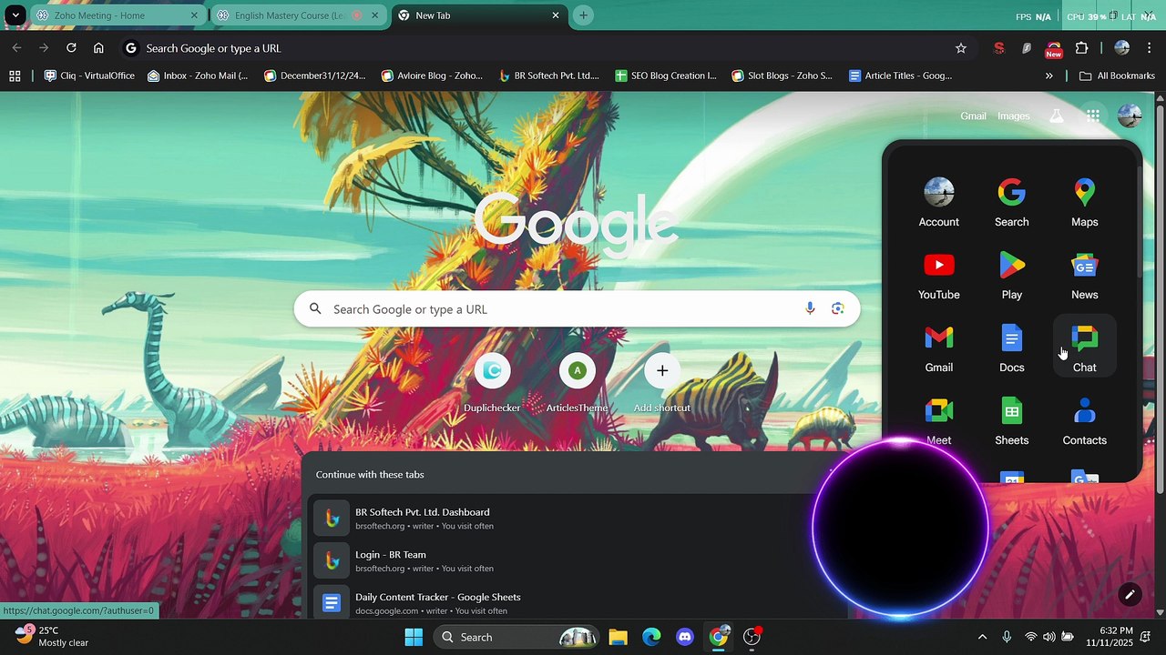Close the English Mastery Course tab
1166x655 pixels.
374,15
